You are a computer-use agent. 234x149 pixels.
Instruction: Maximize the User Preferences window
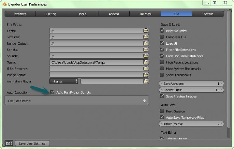click(214, 3)
